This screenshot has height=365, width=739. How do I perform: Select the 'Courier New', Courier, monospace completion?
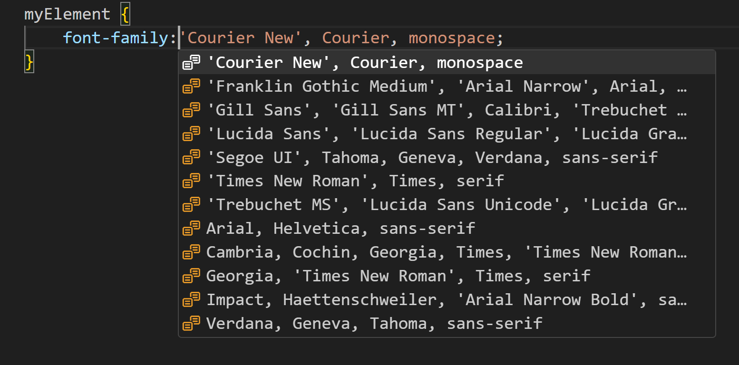pyautogui.click(x=447, y=62)
